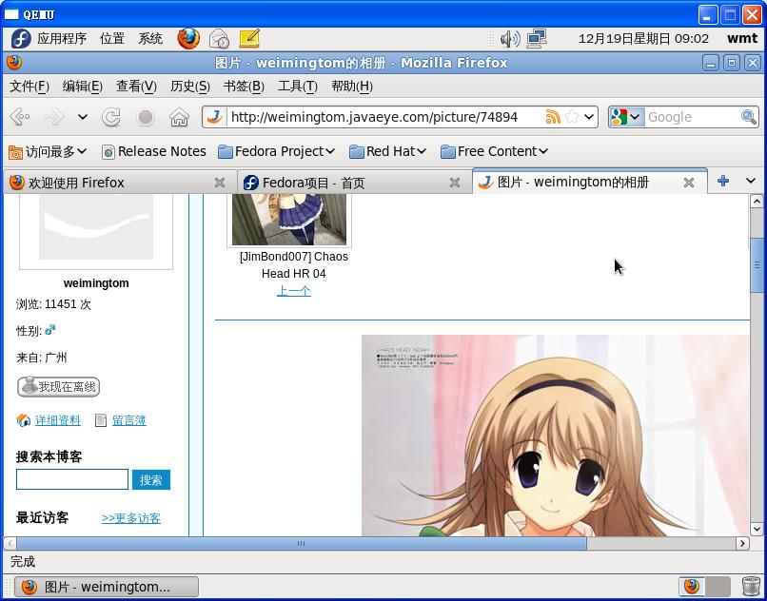Open the 访问最多 bookmarks folder
Screen dimensions: 767x601
point(48,151)
